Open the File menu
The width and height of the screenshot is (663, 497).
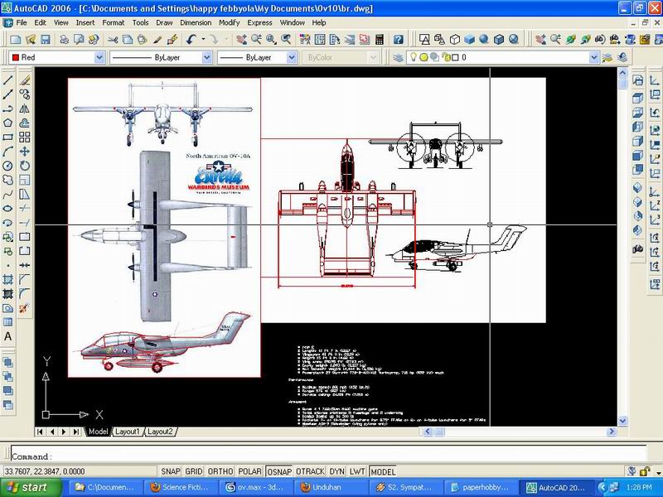click(x=22, y=23)
